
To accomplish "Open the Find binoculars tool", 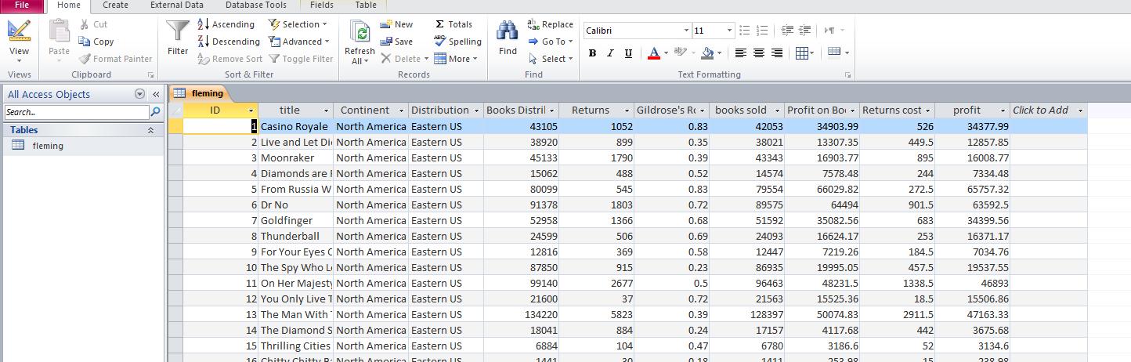I will click(508, 38).
